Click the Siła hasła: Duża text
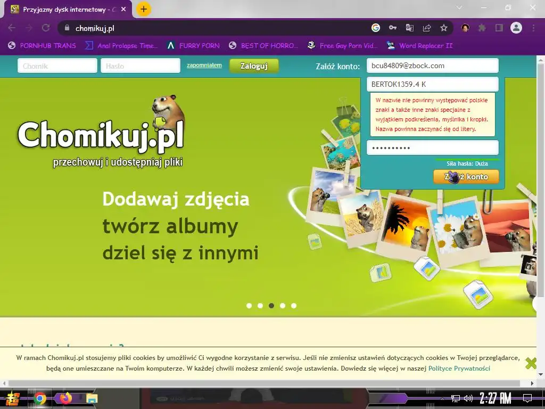 tap(467, 163)
